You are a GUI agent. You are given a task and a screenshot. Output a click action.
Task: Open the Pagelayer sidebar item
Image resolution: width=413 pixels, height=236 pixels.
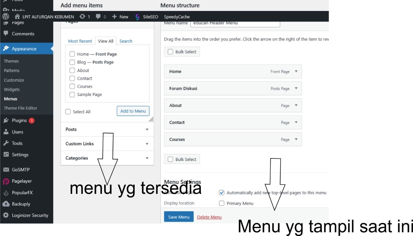coord(22,181)
